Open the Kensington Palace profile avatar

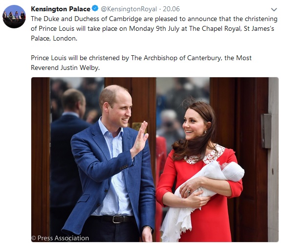[14, 17]
